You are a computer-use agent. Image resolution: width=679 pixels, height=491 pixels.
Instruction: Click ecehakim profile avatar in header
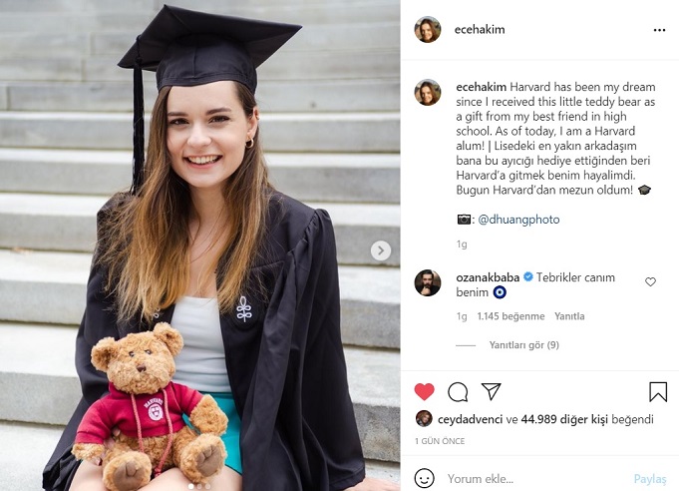[428, 29]
